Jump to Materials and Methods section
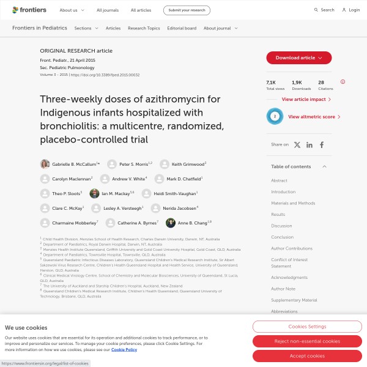Viewport: 367px width, 367px height. click(293, 203)
